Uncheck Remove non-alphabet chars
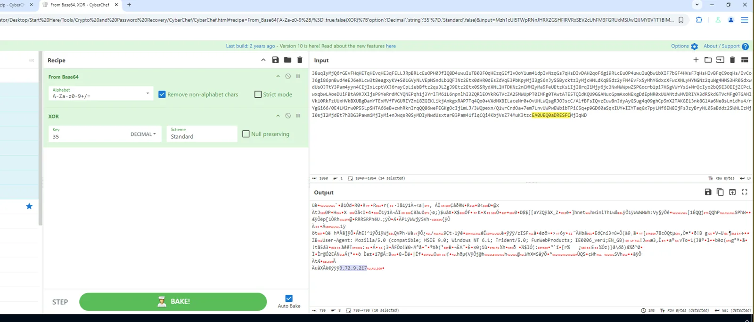This screenshot has width=754, height=322. [x=162, y=94]
